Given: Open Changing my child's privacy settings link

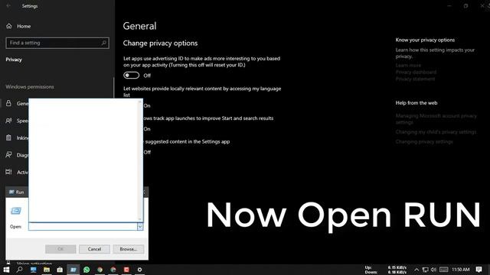Looking at the screenshot, I should (x=436, y=132).
